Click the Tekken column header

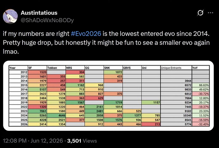[x=56, y=68]
